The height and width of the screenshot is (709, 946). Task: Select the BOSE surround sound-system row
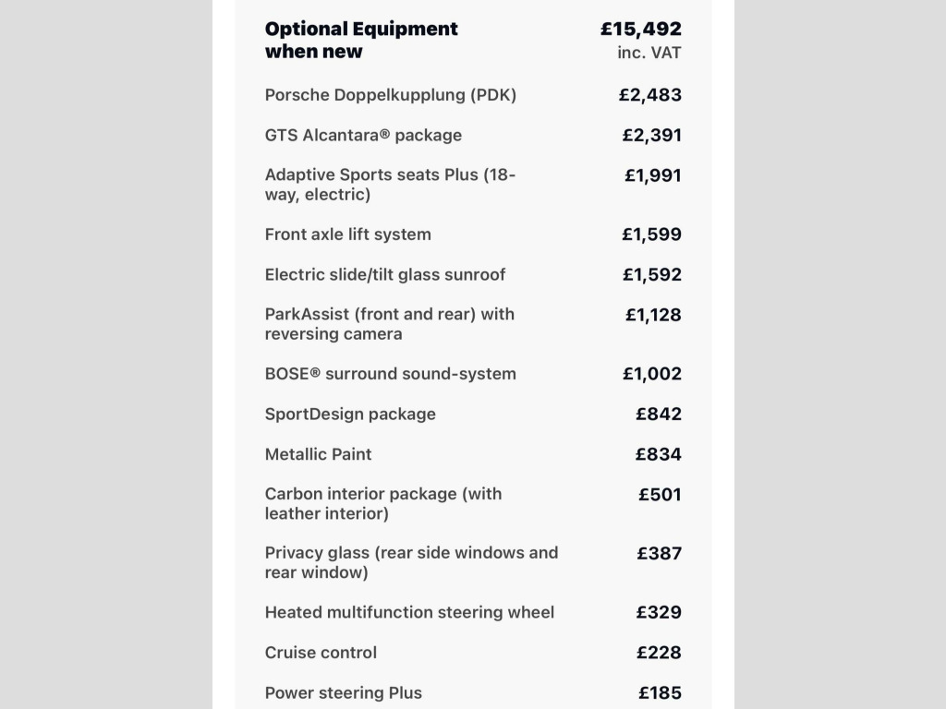pos(473,374)
